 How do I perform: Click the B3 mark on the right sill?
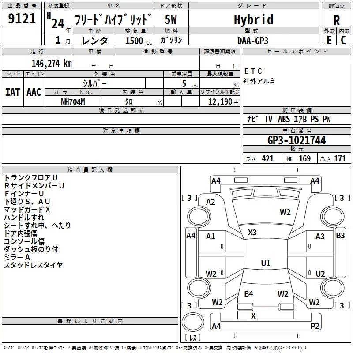coord(340,236)
